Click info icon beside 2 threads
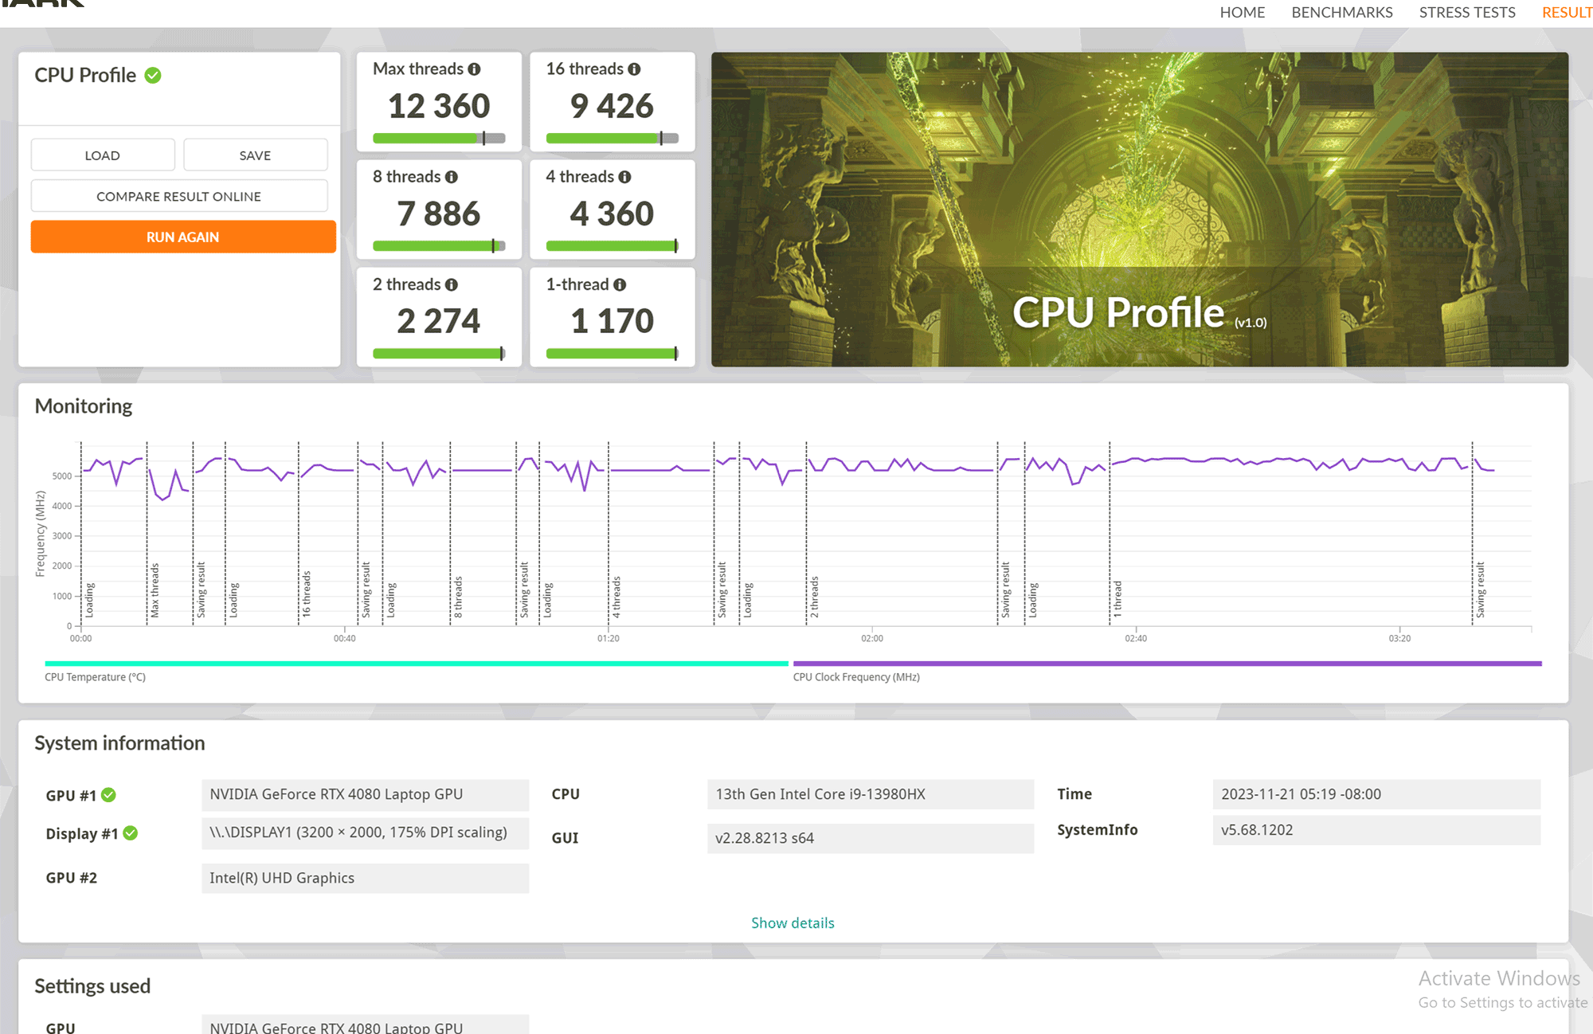The height and width of the screenshot is (1034, 1593). point(452,284)
